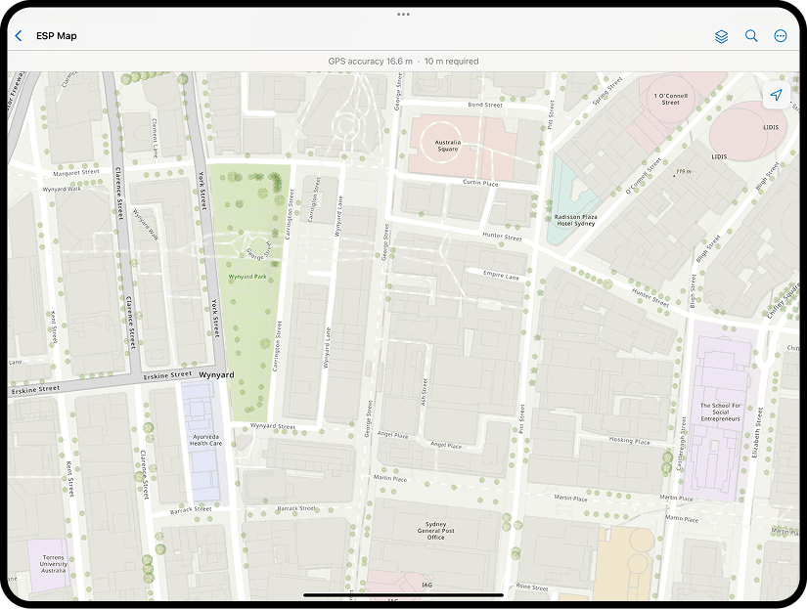Tap the iPad multitasking dots indicator
Image resolution: width=807 pixels, height=609 pixels.
click(403, 15)
